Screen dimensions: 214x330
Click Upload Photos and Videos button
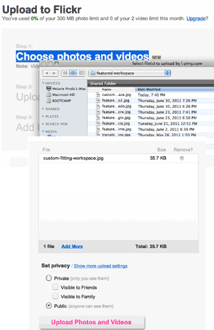pyautogui.click(x=92, y=322)
